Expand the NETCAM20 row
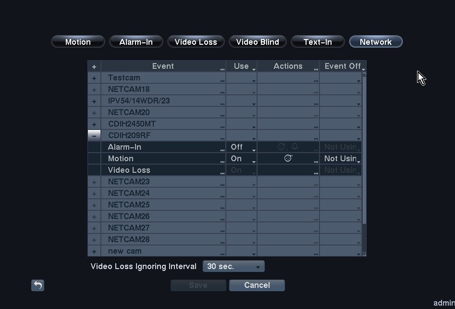Image resolution: width=455 pixels, height=309 pixels. tap(94, 113)
